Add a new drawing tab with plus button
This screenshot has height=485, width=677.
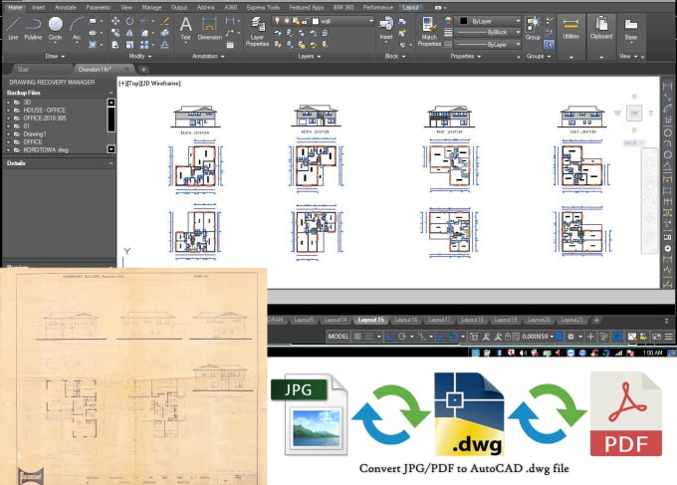(143, 69)
